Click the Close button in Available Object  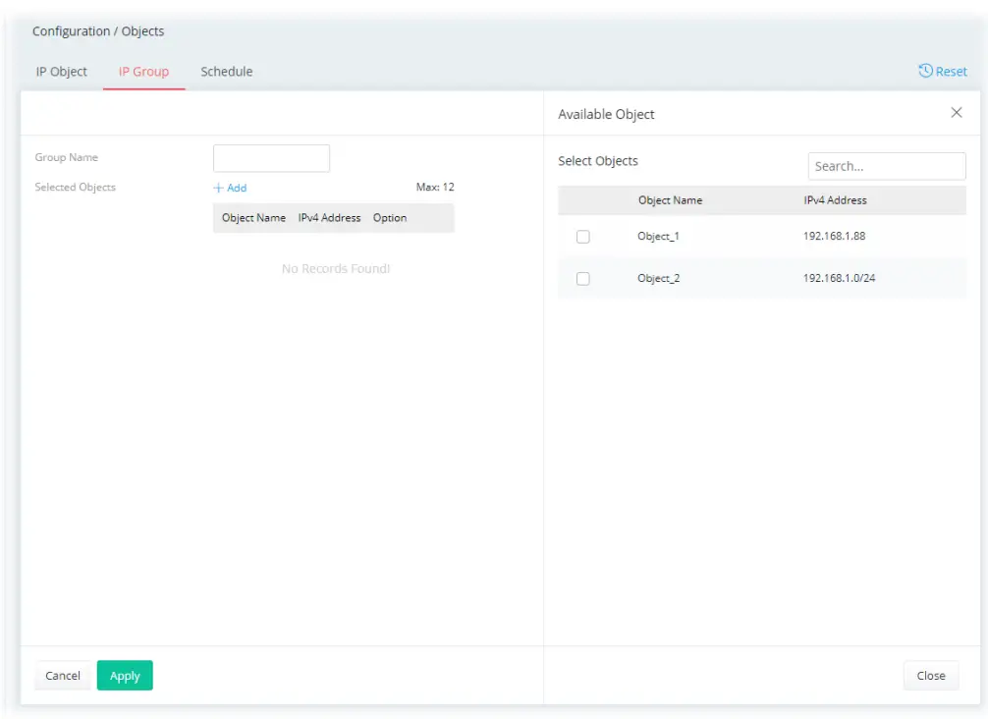931,676
